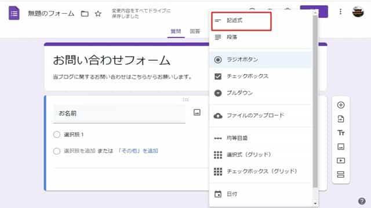Open the help question mark icon
371x208 pixels.
point(362,201)
